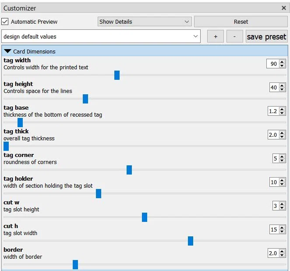
Task: Increase tag thick with up arrow
Action: [282, 133]
